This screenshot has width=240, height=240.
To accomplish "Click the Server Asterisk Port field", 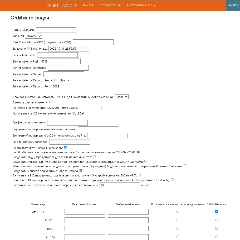I will pyautogui.click(x=60, y=61).
